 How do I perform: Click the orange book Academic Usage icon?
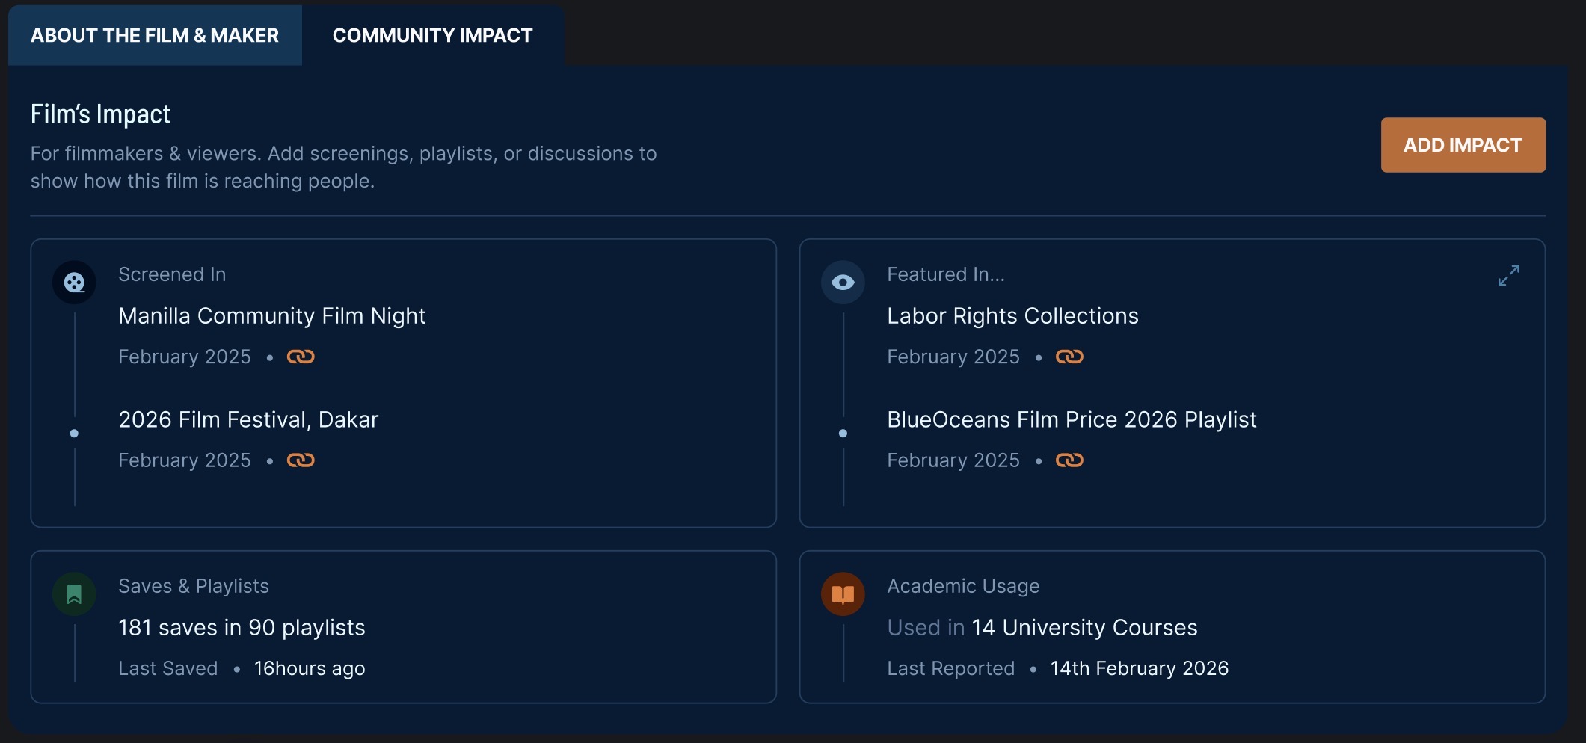pos(843,594)
